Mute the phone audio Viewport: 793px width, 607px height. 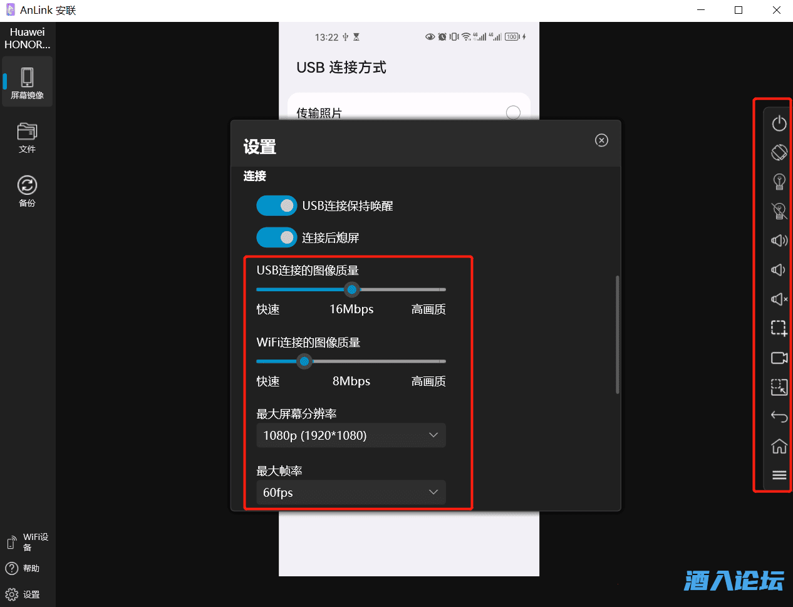click(779, 299)
